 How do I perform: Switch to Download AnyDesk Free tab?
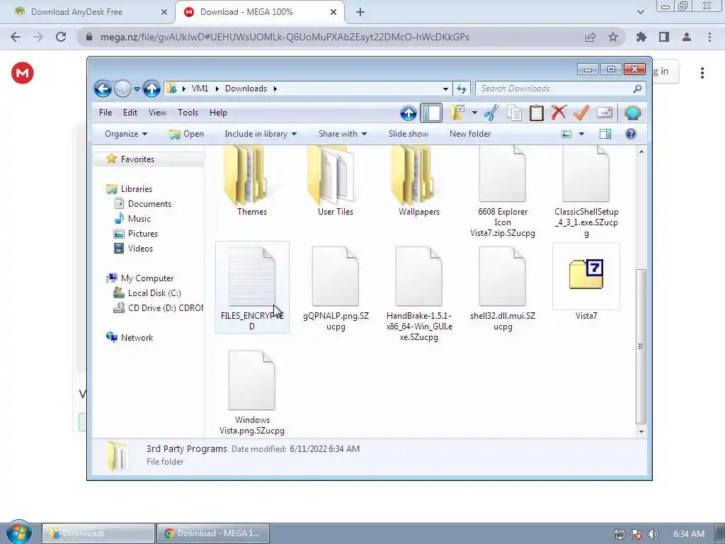pos(76,12)
